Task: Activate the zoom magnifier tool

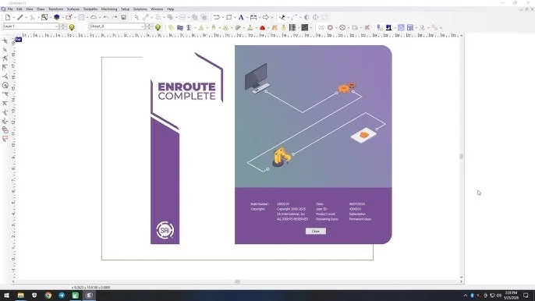Action: point(44,17)
